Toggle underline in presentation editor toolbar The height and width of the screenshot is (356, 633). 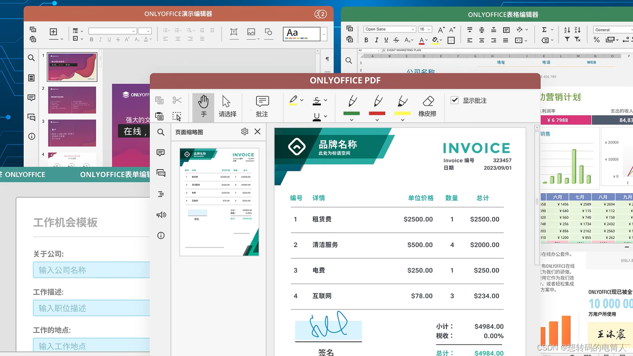[109, 39]
